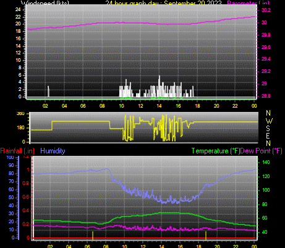This screenshot has height=248, width=285.
Task: Click the Barometer (in) axis title
Action: (248, 2)
